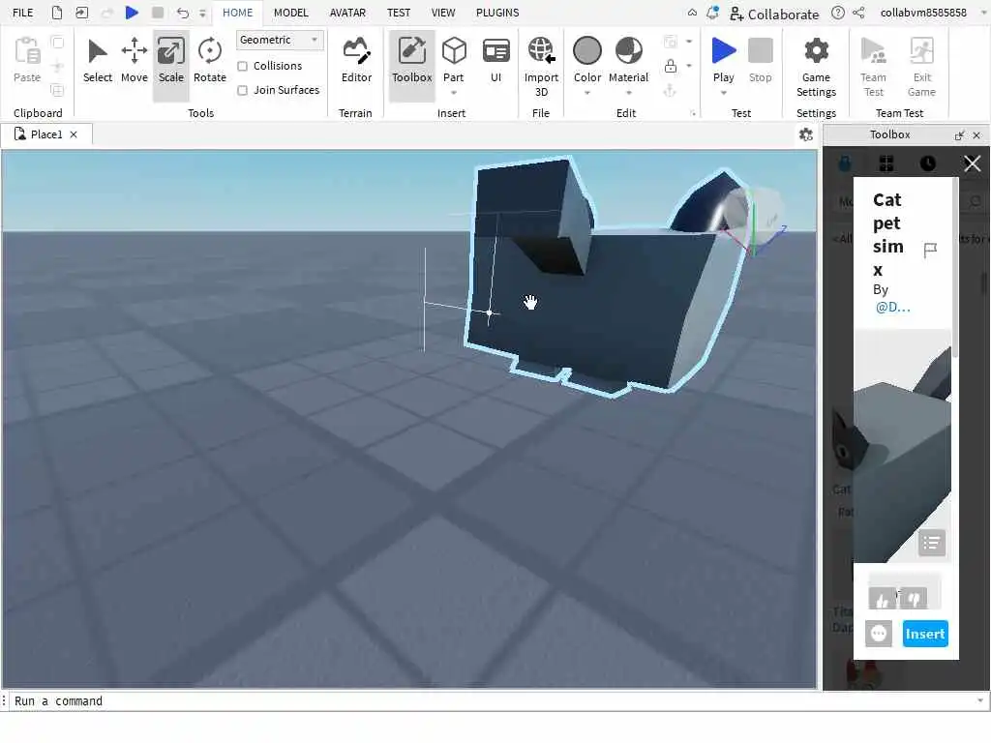Click the flag report icon on asset
Image resolution: width=991 pixels, height=743 pixels.
pyautogui.click(x=930, y=251)
